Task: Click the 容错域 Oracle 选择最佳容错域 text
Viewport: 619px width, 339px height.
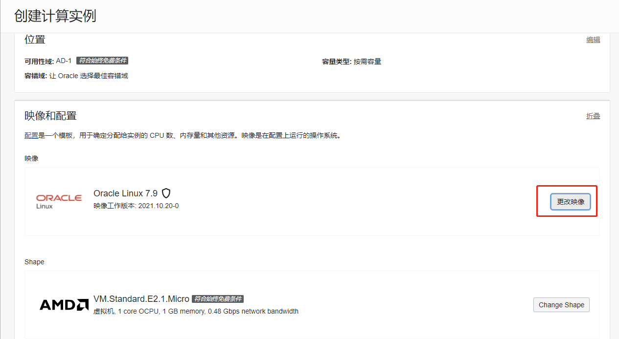Action: (x=76, y=76)
